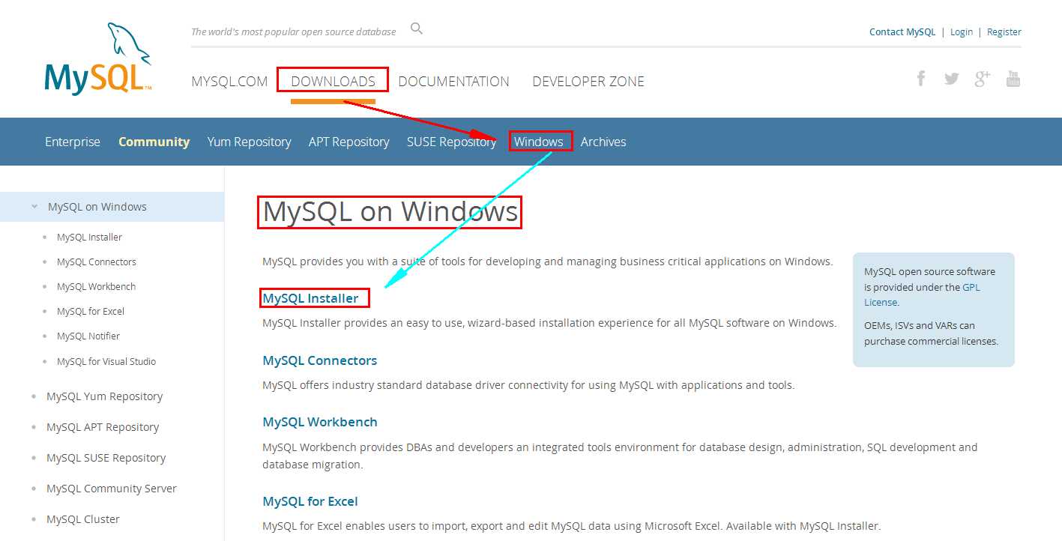Viewport: 1062px width, 541px height.
Task: Open the MySQL Installer heading link
Action: coord(310,298)
